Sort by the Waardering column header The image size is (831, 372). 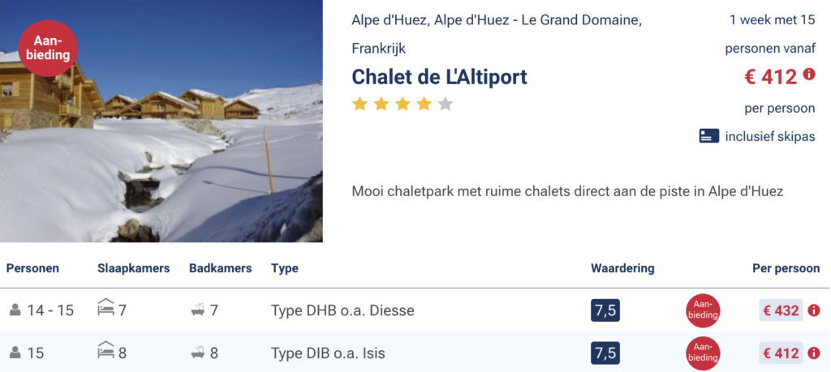click(x=622, y=268)
